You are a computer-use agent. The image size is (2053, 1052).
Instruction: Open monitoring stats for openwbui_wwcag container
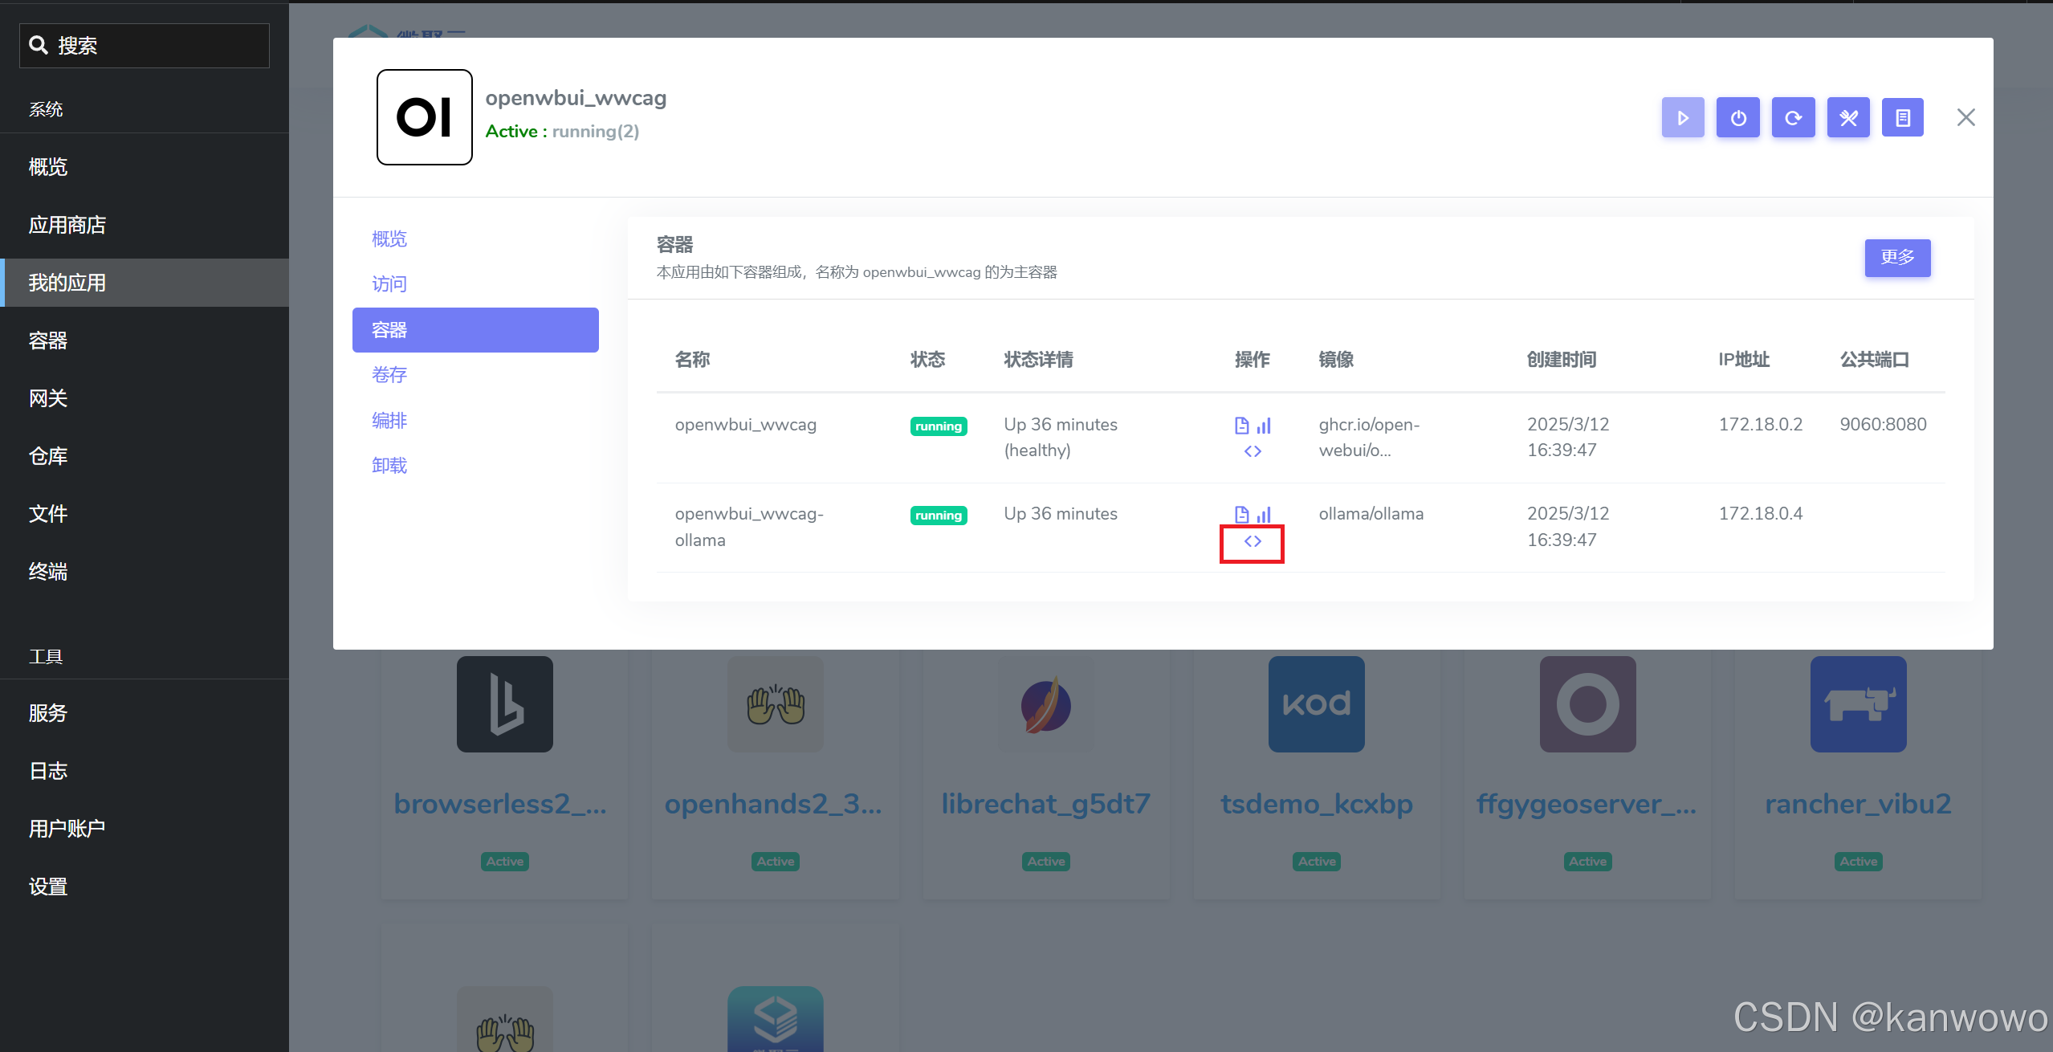click(x=1264, y=425)
